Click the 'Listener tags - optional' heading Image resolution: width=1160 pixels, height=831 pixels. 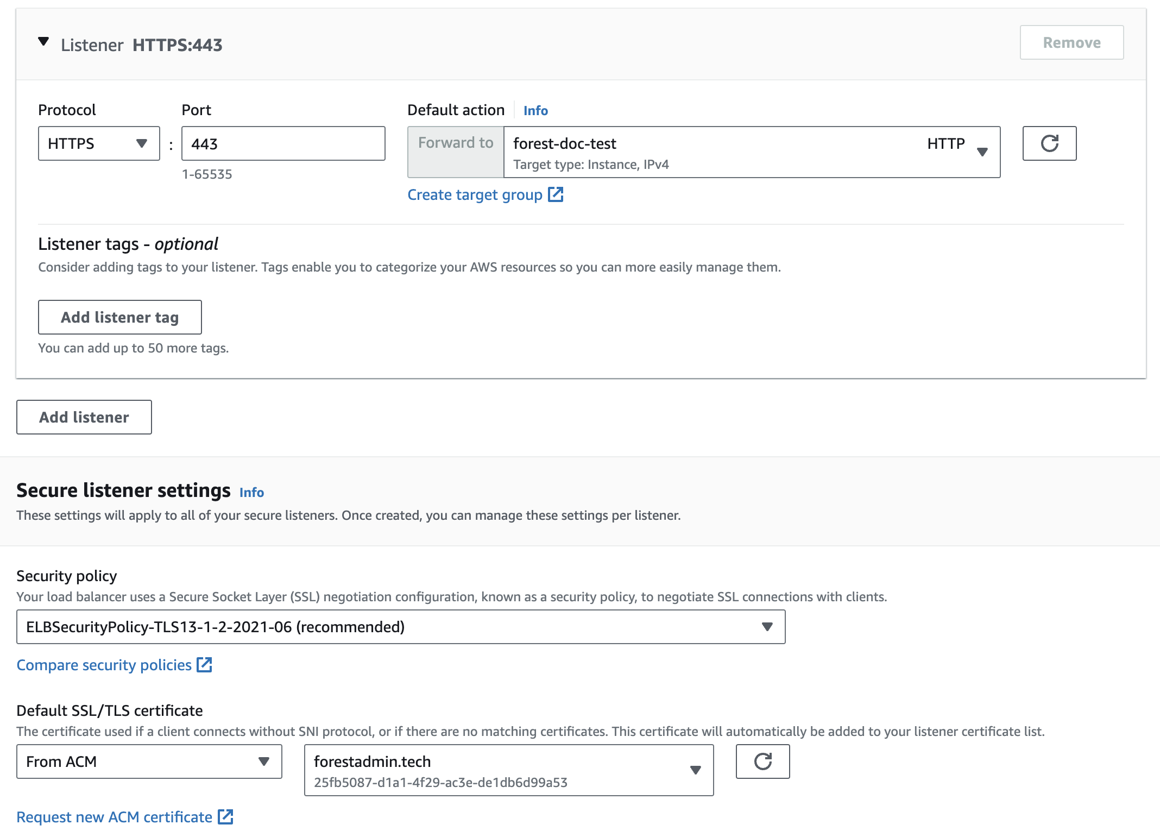pos(128,244)
